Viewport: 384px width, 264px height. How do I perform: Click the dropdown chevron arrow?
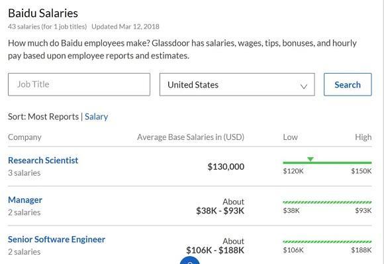click(x=304, y=86)
